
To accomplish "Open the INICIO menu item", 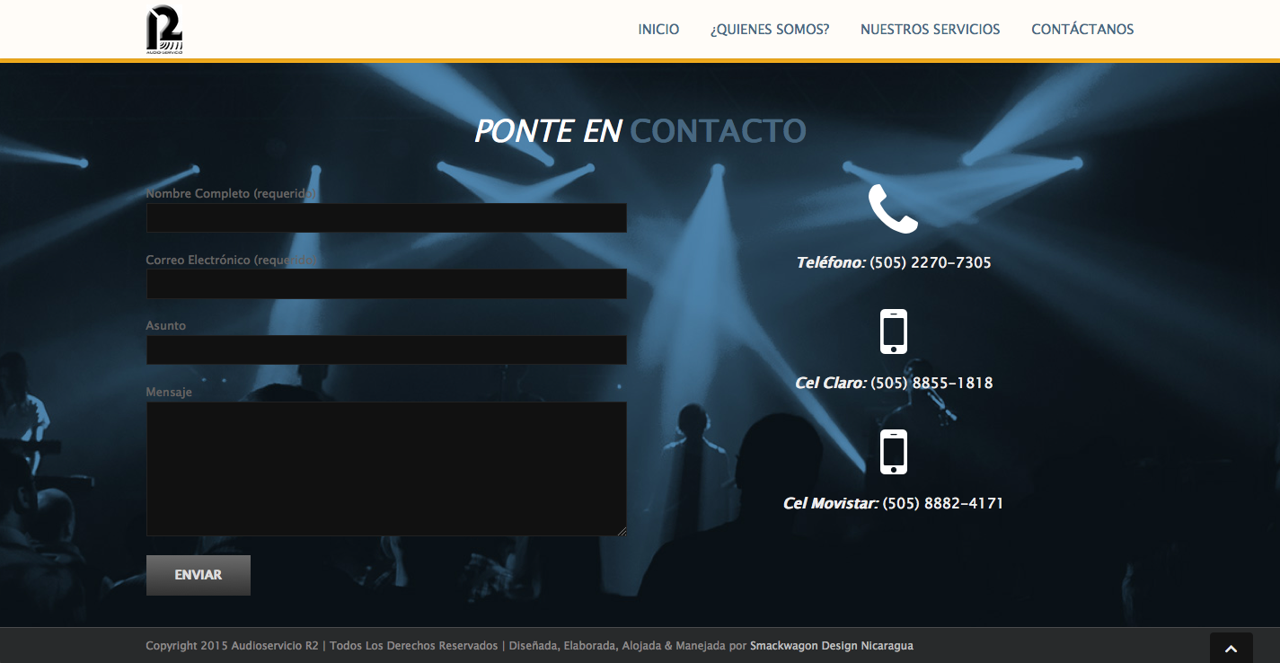I will point(658,30).
